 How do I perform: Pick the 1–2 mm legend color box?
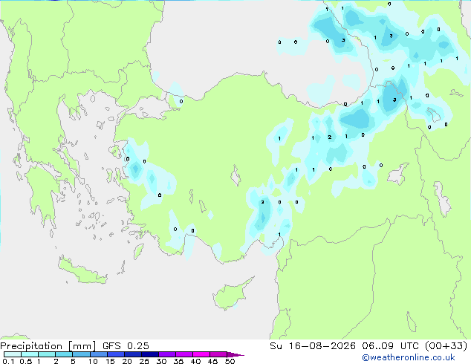coord(47,354)
